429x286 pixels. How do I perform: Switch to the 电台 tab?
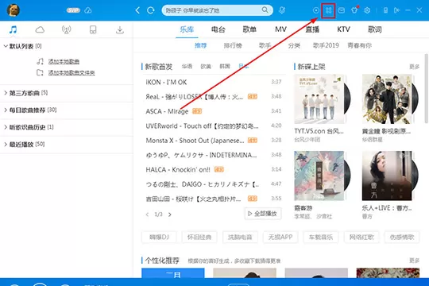click(x=218, y=29)
